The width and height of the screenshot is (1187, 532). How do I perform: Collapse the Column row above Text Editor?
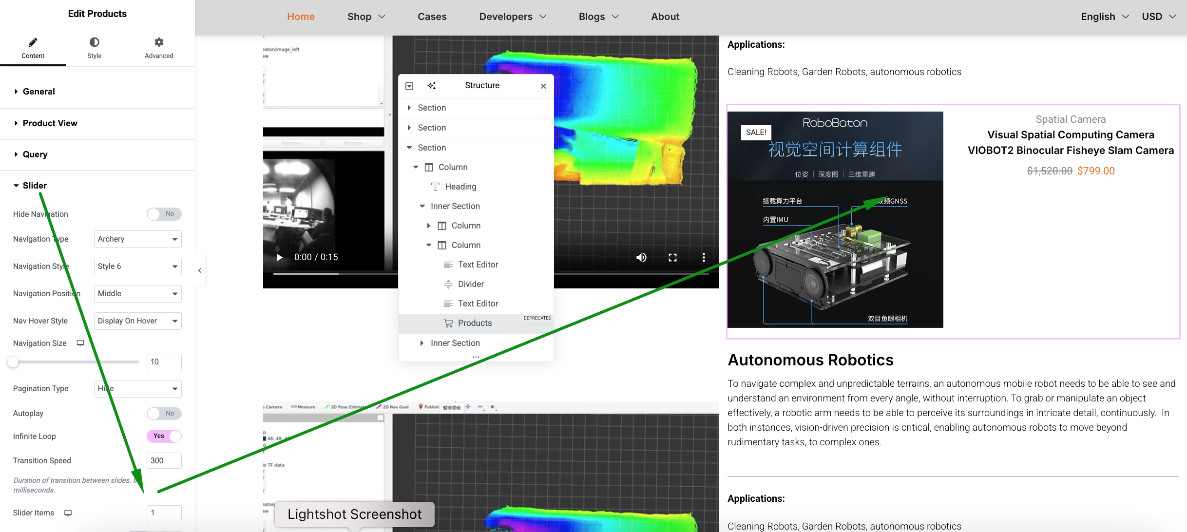tap(428, 245)
